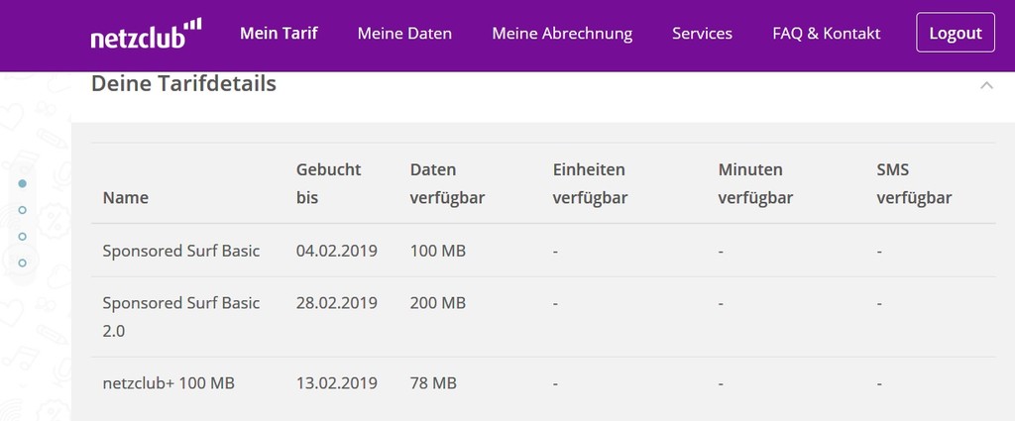Click the Sponsored Surf Basic row
This screenshot has height=421, width=1015.
(543, 251)
